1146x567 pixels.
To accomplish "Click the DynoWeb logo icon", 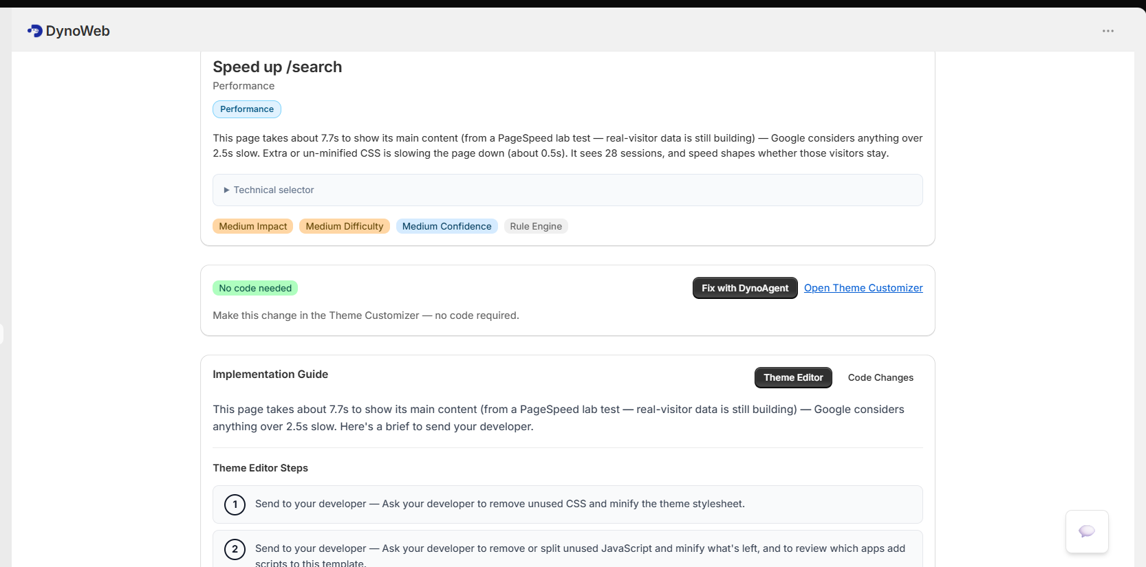I will click(x=34, y=31).
